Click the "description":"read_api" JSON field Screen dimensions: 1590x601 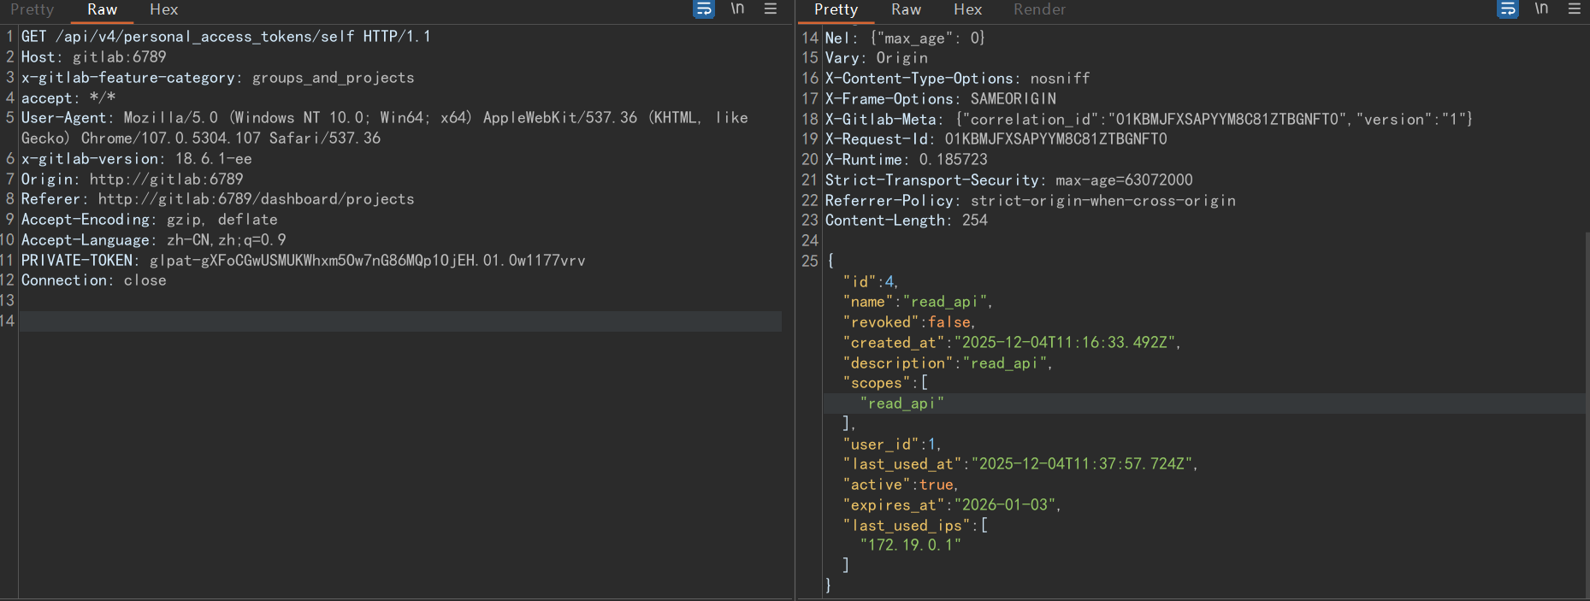[948, 363]
